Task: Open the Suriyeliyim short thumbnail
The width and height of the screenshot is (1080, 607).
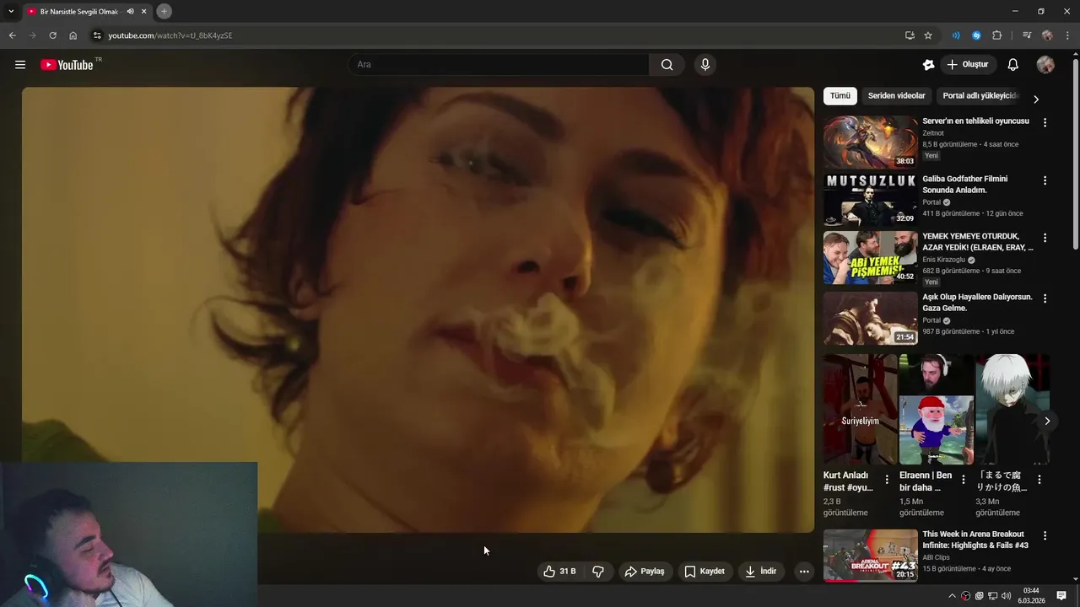Action: click(860, 409)
